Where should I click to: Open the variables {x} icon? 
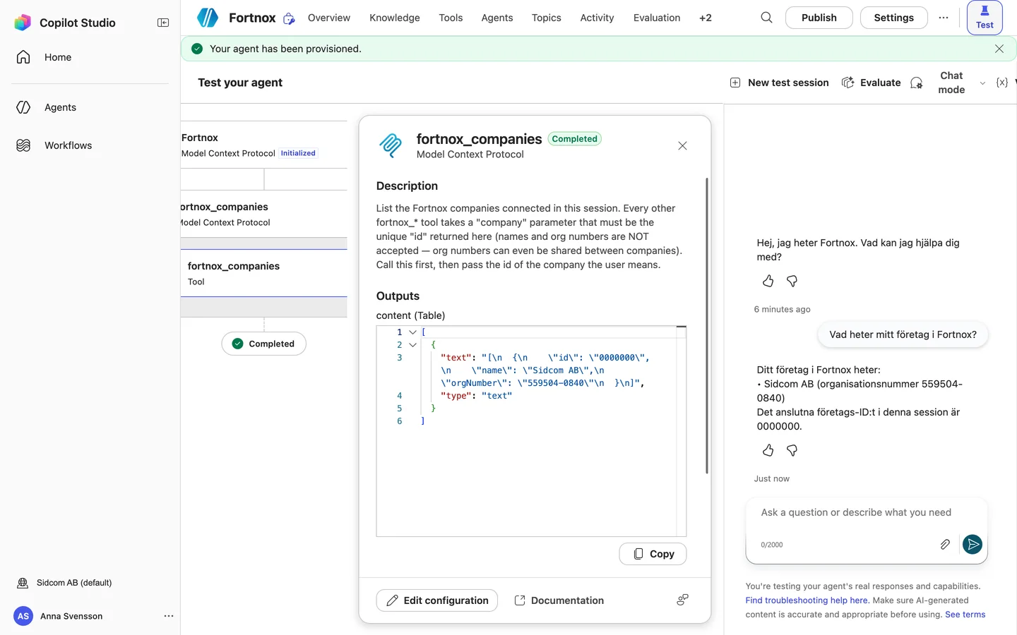pyautogui.click(x=1001, y=83)
